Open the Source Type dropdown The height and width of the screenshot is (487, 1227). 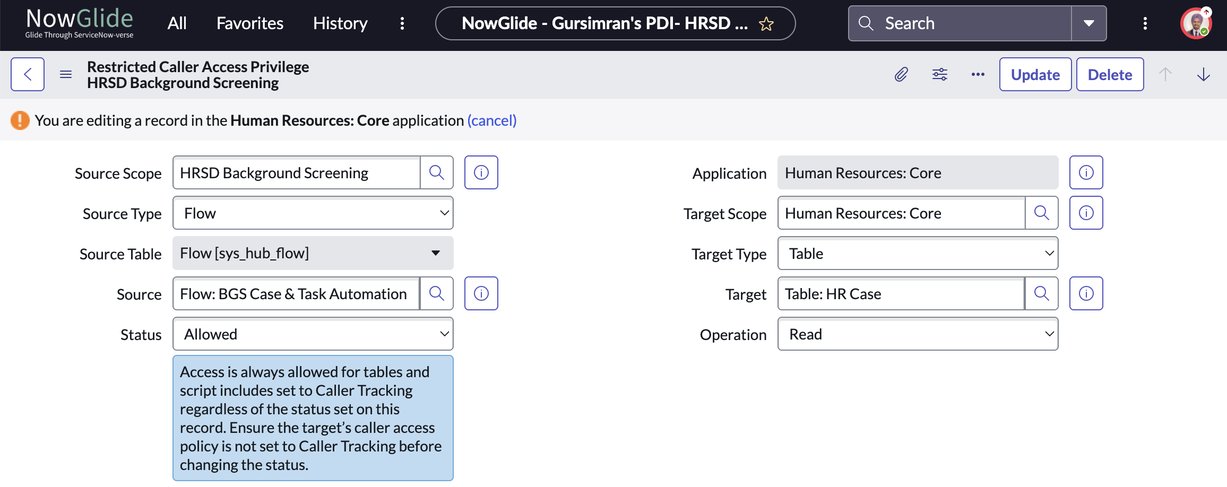click(313, 213)
